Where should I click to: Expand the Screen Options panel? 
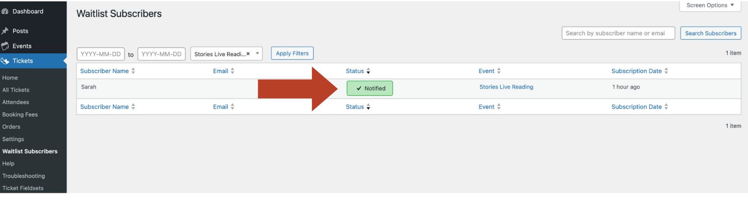[710, 5]
